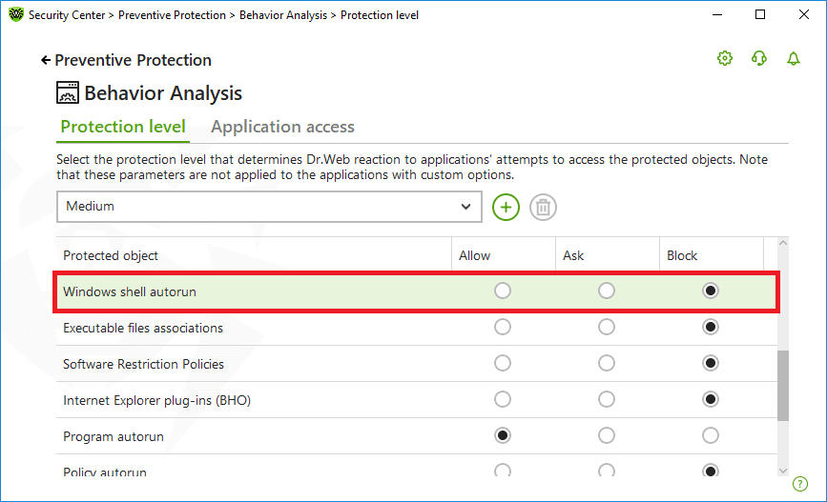
Task: Click the Allow column header
Action: click(503, 255)
